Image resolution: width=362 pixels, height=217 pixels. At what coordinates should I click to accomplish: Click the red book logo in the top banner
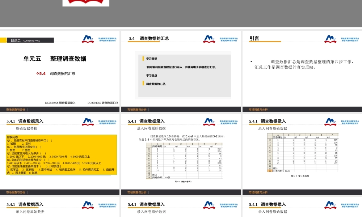[86, 2]
